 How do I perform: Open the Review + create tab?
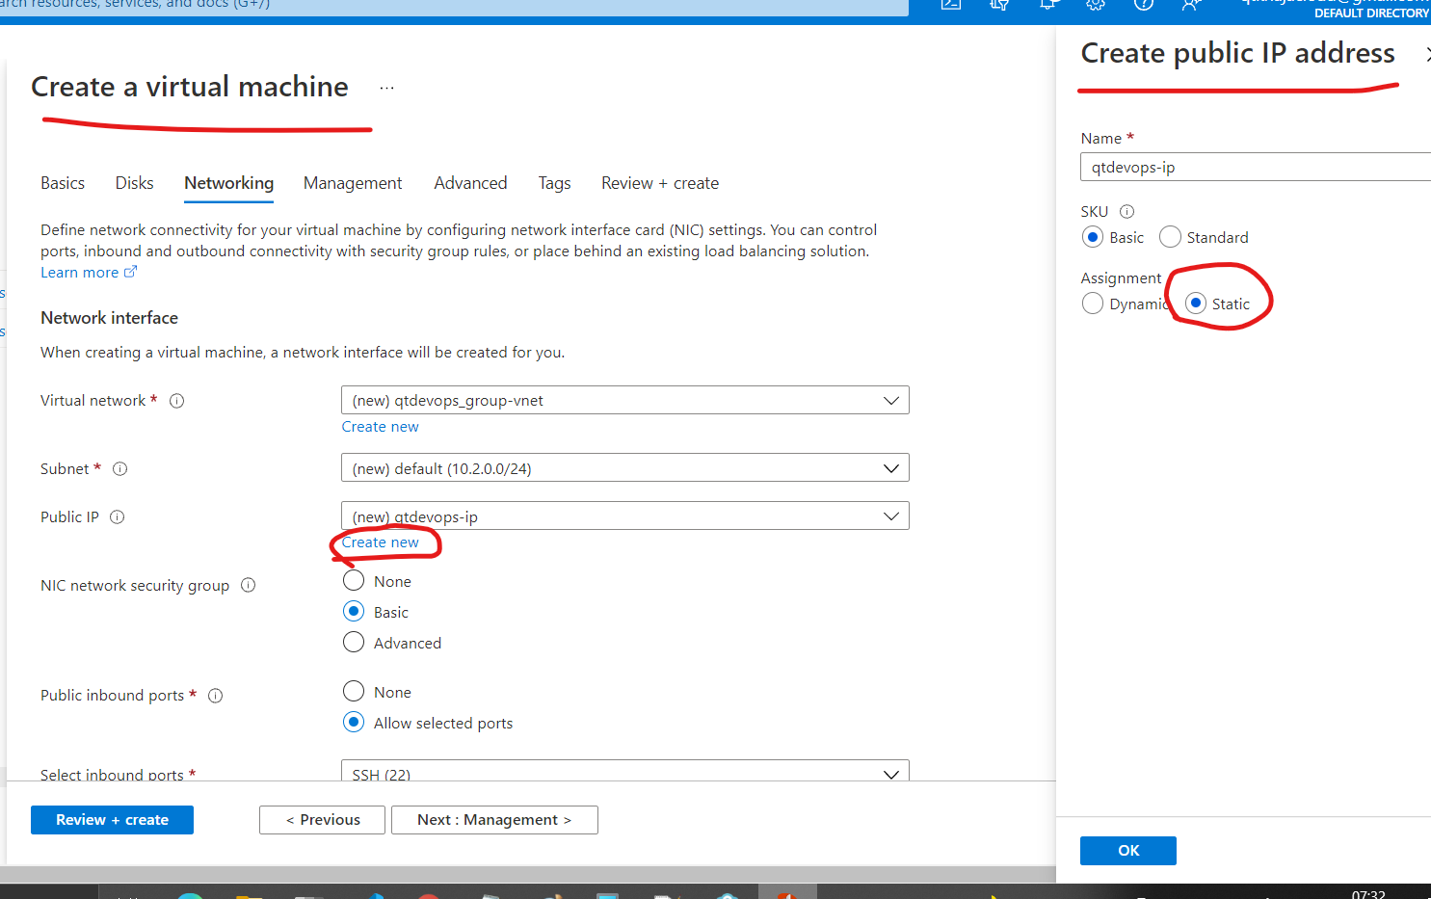[x=660, y=183]
